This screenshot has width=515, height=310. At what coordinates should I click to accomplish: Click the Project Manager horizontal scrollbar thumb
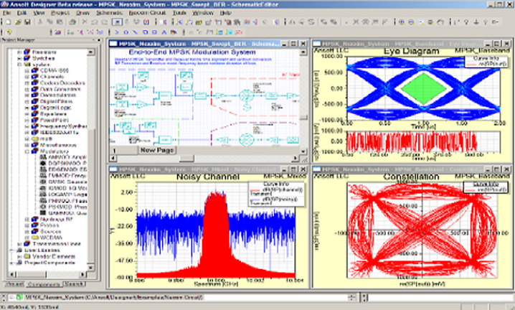32,274
